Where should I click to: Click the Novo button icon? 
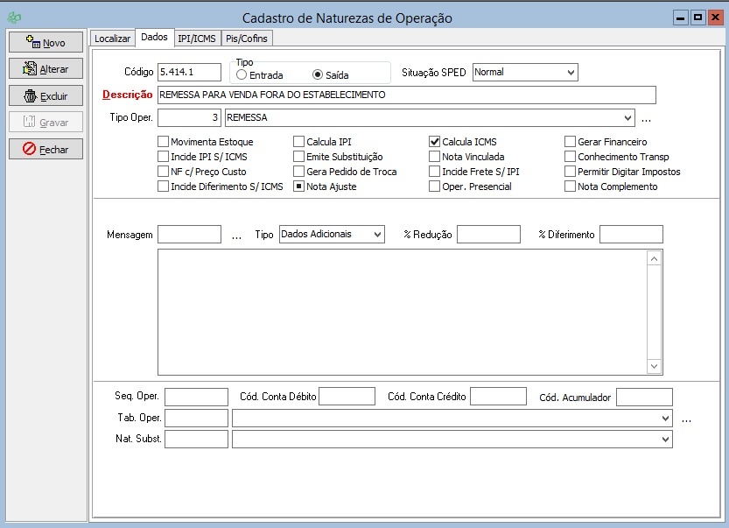32,42
